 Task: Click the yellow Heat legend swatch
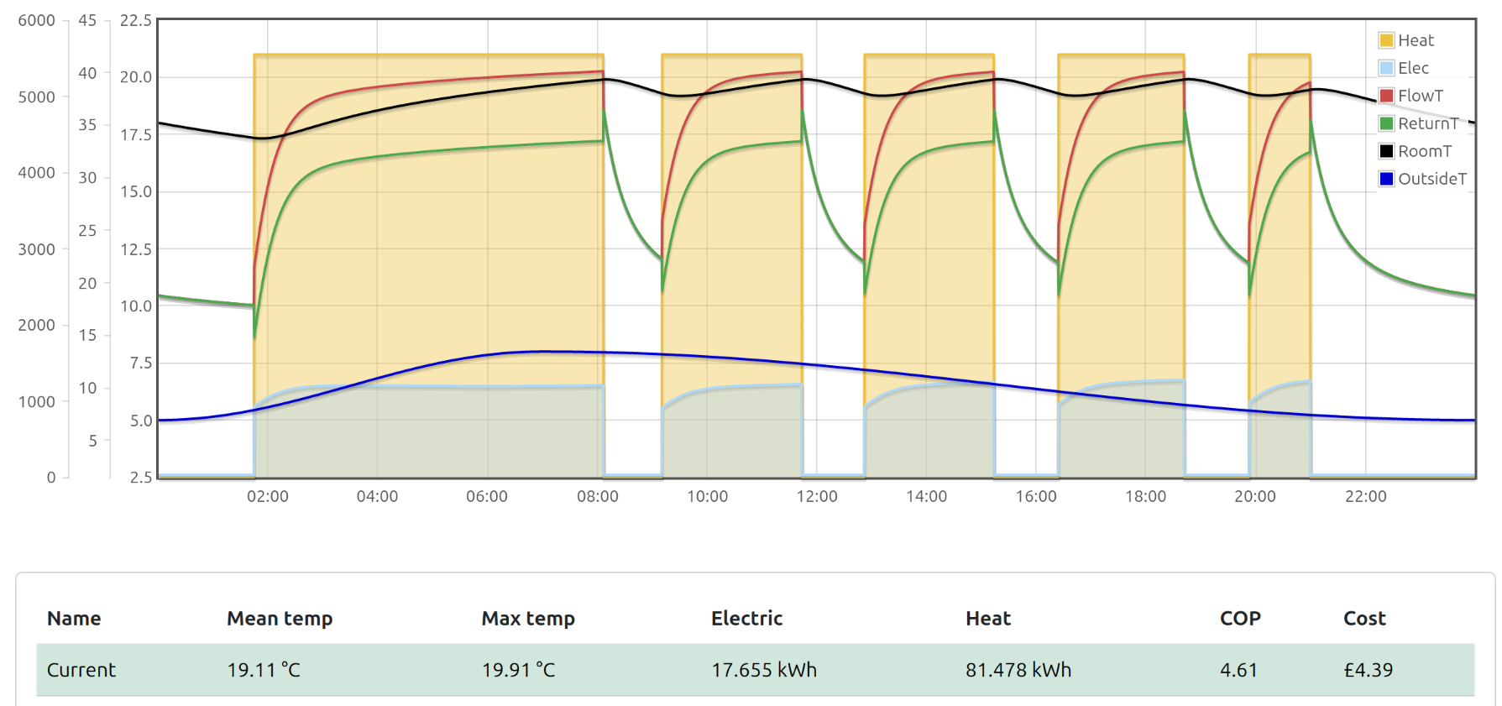coord(1386,40)
